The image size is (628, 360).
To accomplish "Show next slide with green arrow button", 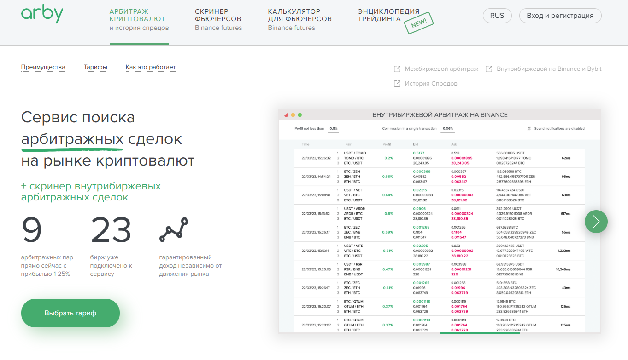I will point(596,222).
